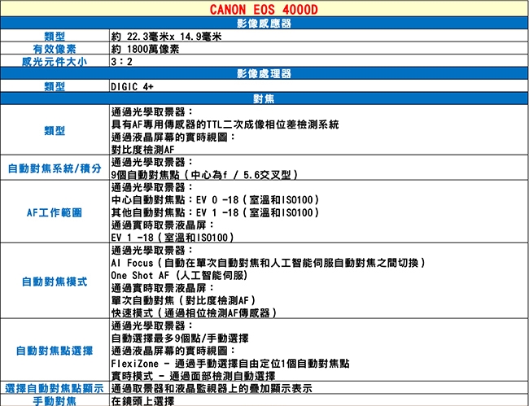Select the '通過取景器和液晶監視器上的疊加顯示表示' value
Screen dimensions: 529x406
pyautogui.click(x=212, y=388)
